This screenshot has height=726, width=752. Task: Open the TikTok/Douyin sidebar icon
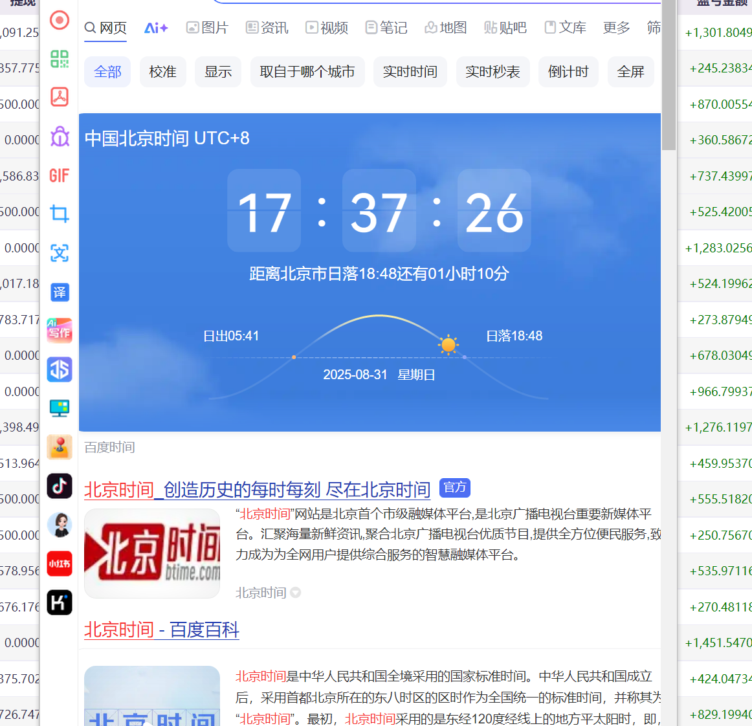tap(60, 485)
